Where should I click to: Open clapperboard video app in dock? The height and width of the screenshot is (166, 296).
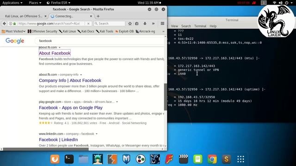tap(184, 159)
